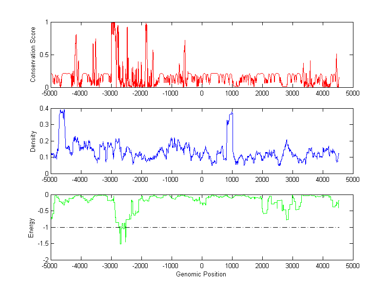
Task: Click the blue density peak near -4600
Action: pos(62,112)
